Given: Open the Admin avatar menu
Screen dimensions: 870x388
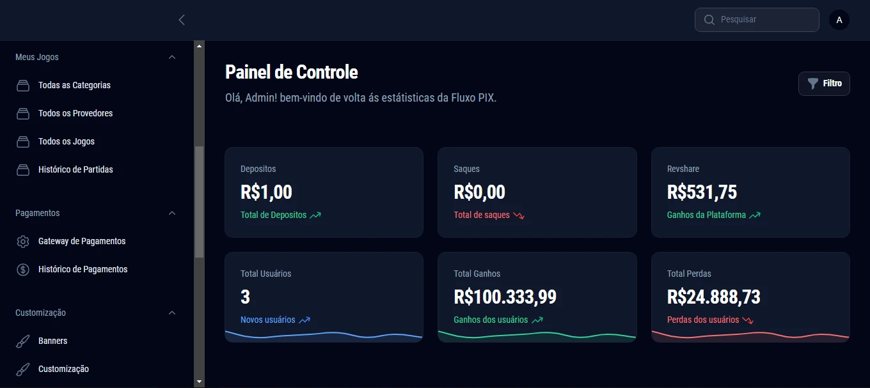Looking at the screenshot, I should point(839,20).
